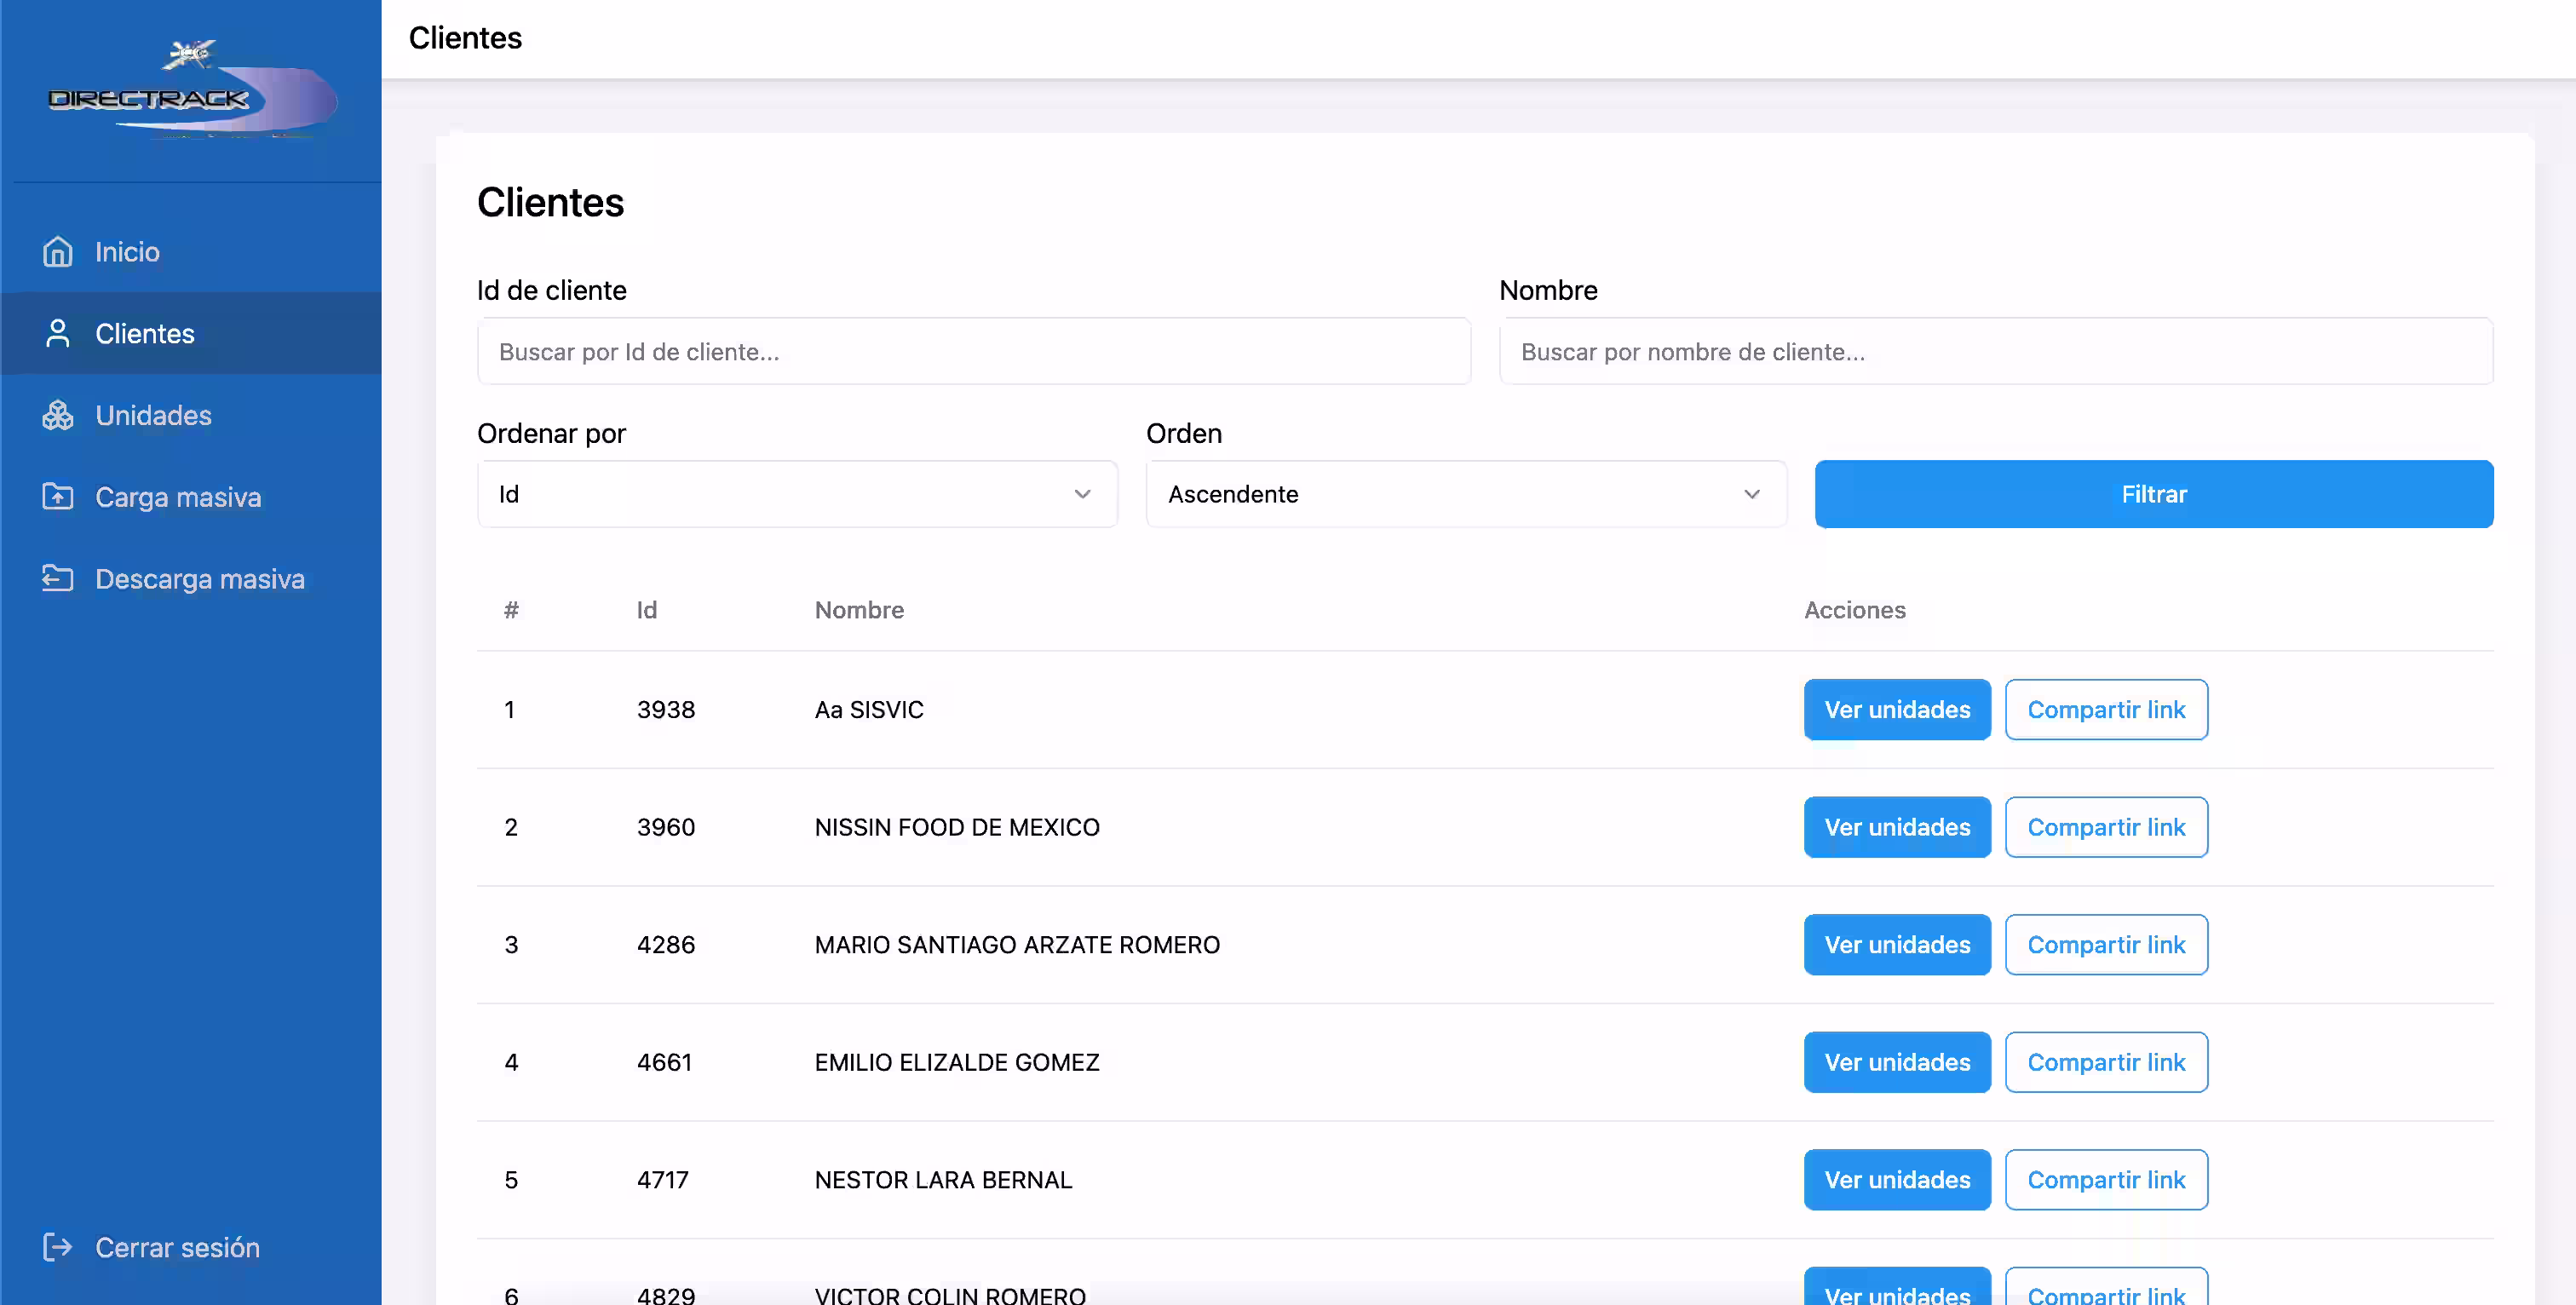Focus the Id de cliente search field

point(973,352)
